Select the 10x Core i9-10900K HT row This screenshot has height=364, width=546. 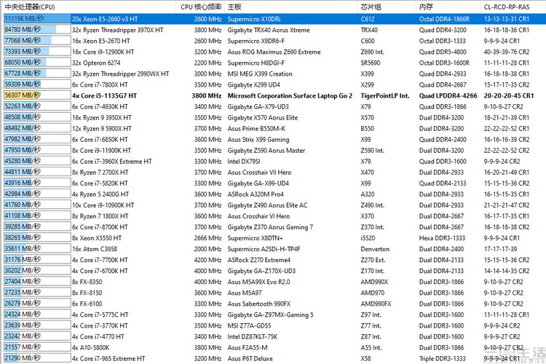(x=274, y=205)
